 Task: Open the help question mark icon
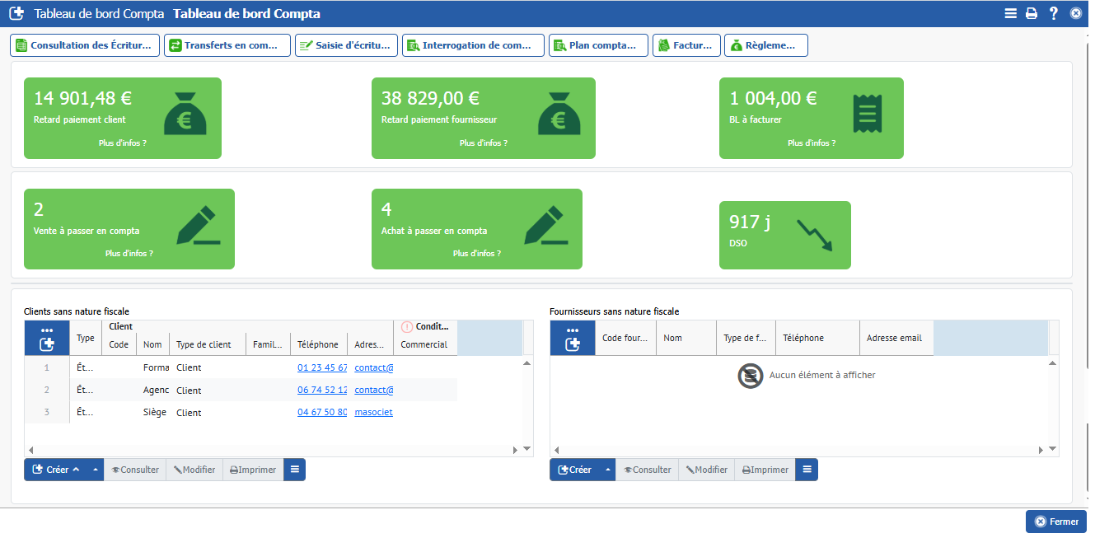(1053, 13)
